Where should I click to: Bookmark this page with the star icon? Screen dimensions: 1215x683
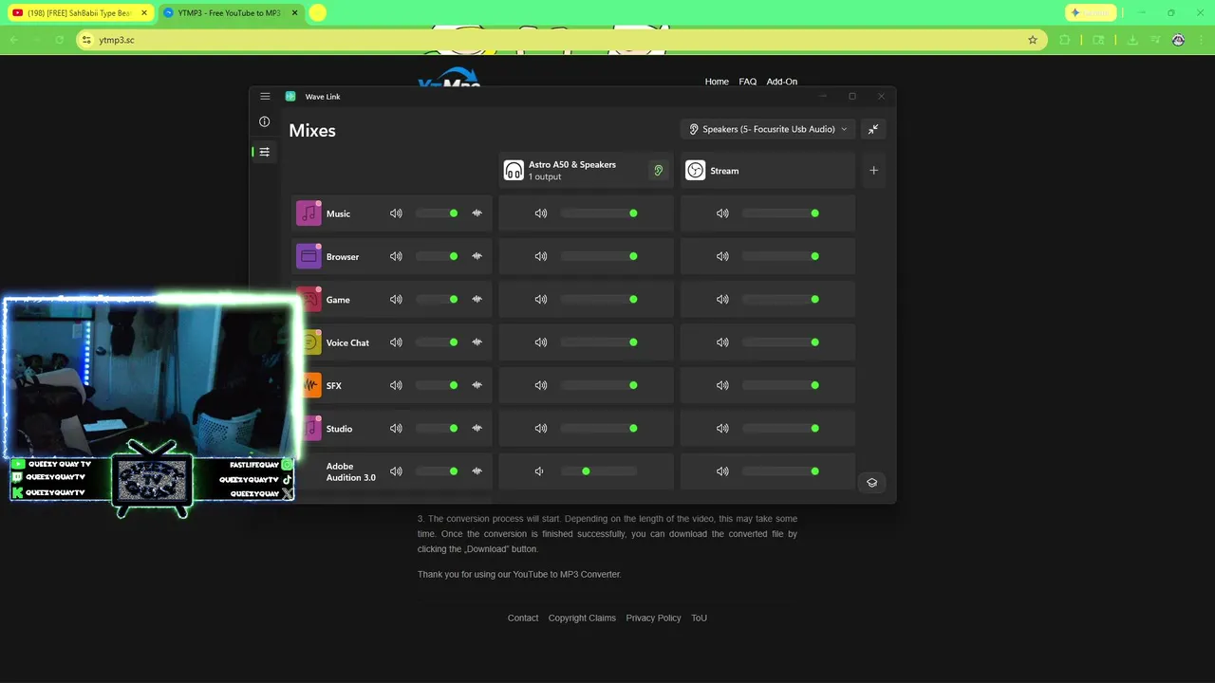(1033, 40)
